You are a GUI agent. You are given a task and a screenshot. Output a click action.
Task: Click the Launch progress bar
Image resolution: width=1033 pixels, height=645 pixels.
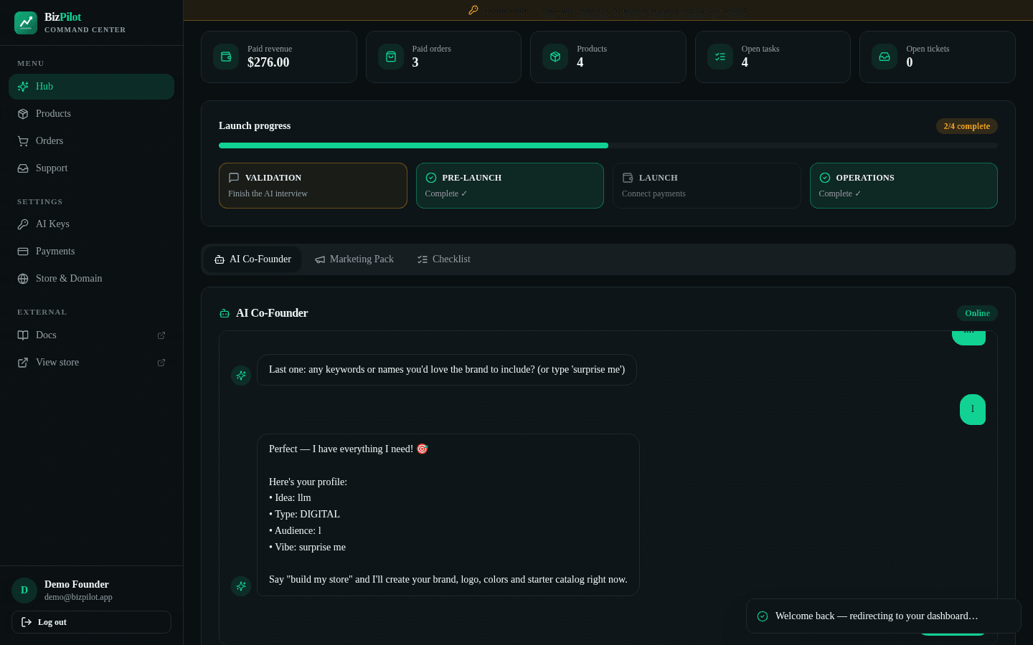tap(608, 145)
